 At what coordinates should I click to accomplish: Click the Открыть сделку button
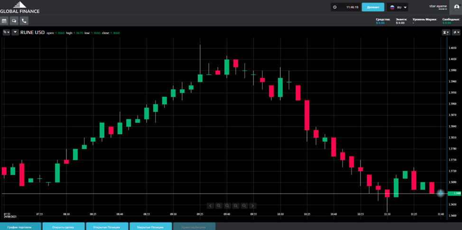click(63, 227)
